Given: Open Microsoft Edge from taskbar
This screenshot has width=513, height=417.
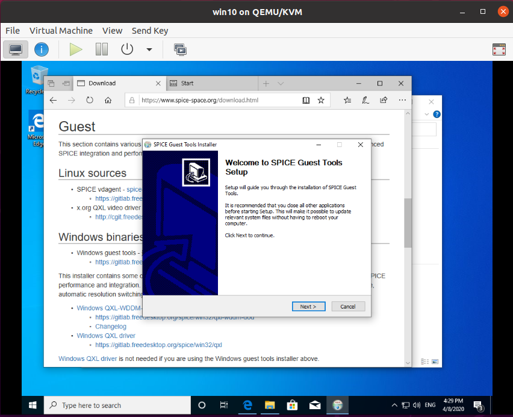Looking at the screenshot, I should 247,405.
